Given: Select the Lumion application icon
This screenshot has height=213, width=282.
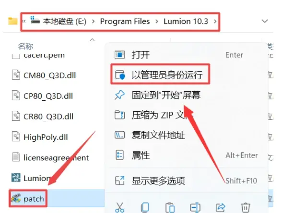Looking at the screenshot, I should coord(16,178).
